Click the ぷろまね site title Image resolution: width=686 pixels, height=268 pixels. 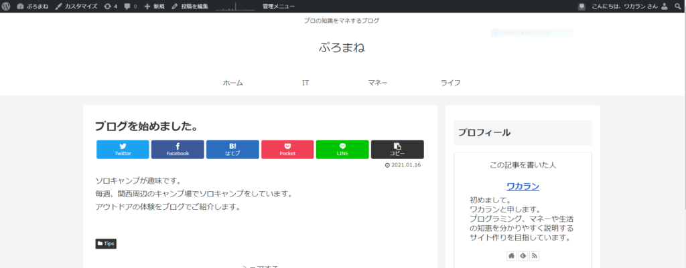tap(342, 47)
